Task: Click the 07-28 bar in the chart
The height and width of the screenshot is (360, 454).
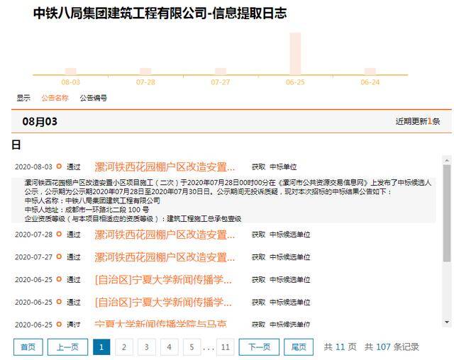Action: (145, 72)
